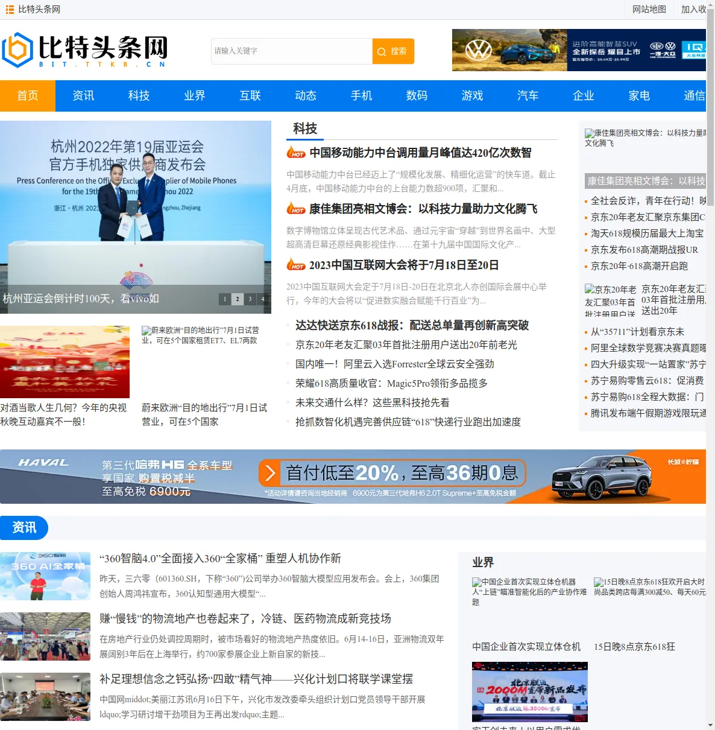Open sidebar link 淘天618规模历届最大上淘宝
The image size is (715, 730).
point(647,233)
